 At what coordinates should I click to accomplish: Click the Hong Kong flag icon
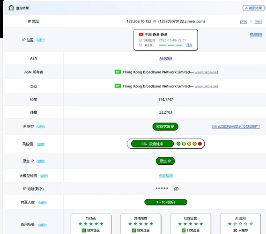pos(141,35)
